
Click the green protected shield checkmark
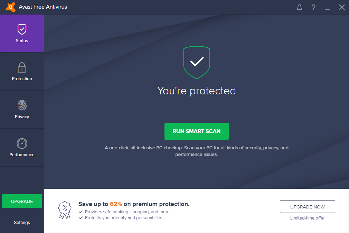pyautogui.click(x=197, y=62)
